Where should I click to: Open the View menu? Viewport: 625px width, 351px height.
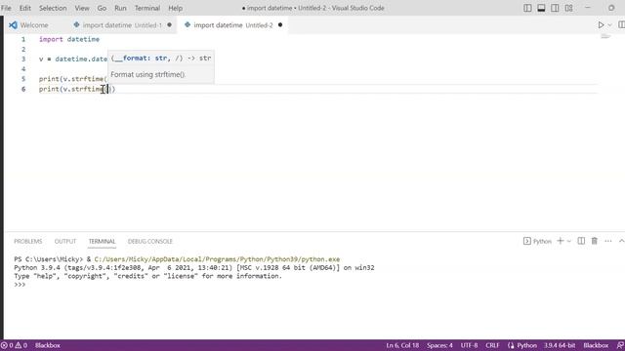pyautogui.click(x=82, y=8)
